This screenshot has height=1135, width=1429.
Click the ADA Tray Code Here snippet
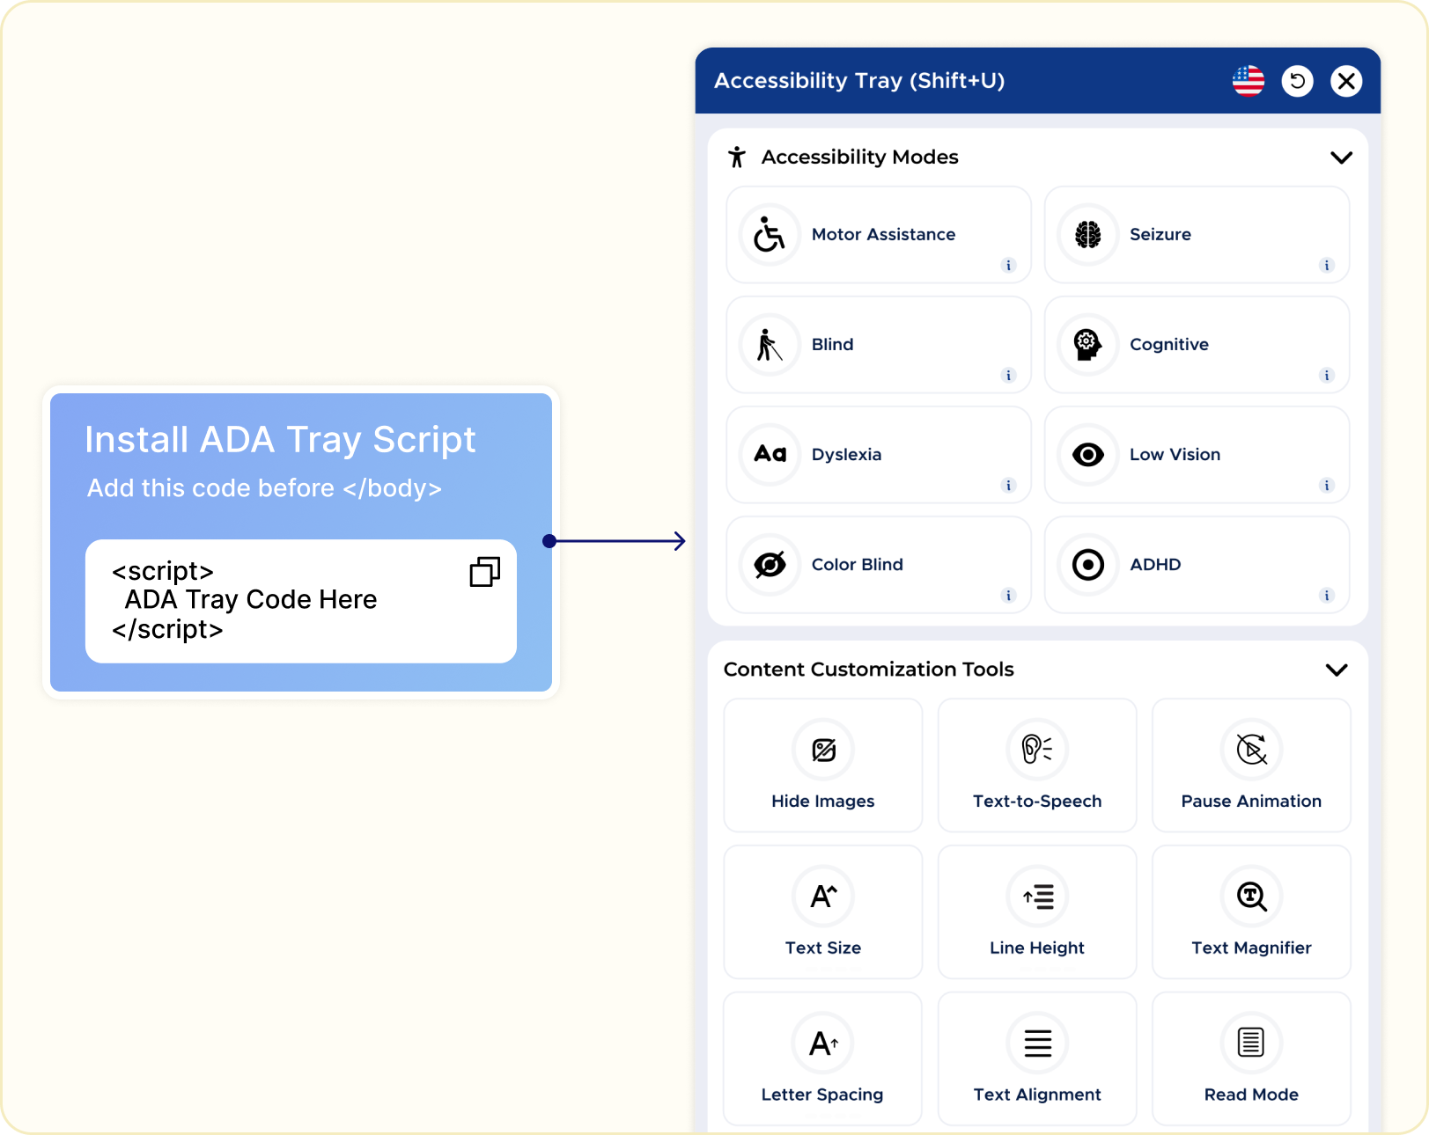coord(251,600)
